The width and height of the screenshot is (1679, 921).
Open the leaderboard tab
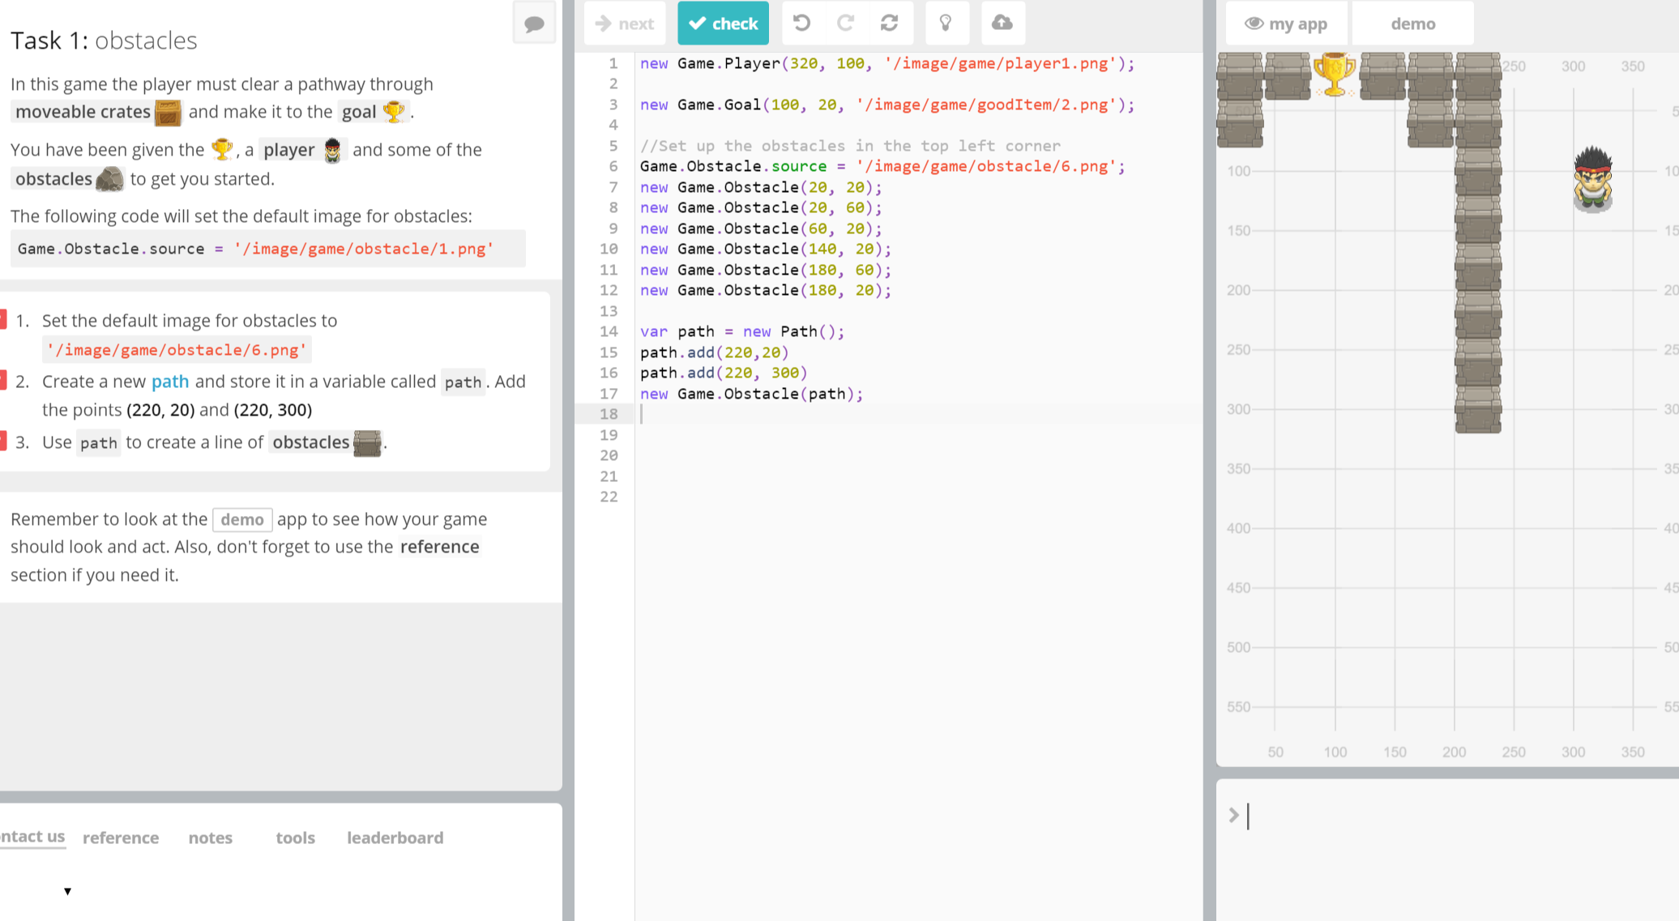[395, 838]
